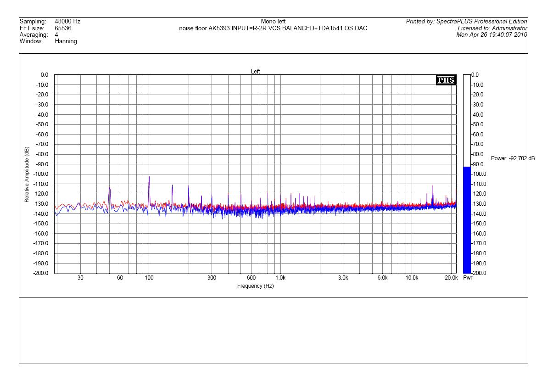Select the 'Sampling:' label in the header
The width and height of the screenshot is (542, 376).
click(x=33, y=22)
